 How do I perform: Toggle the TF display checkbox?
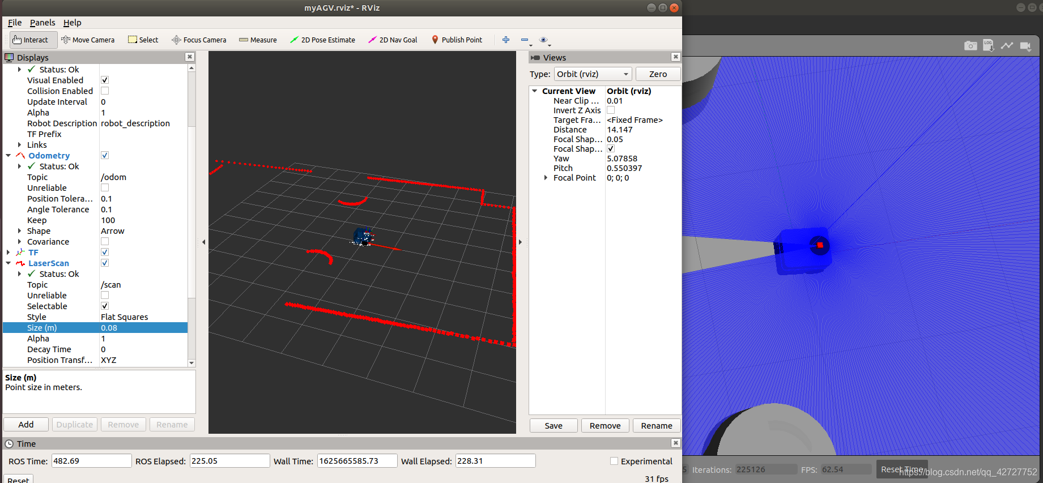pos(105,252)
